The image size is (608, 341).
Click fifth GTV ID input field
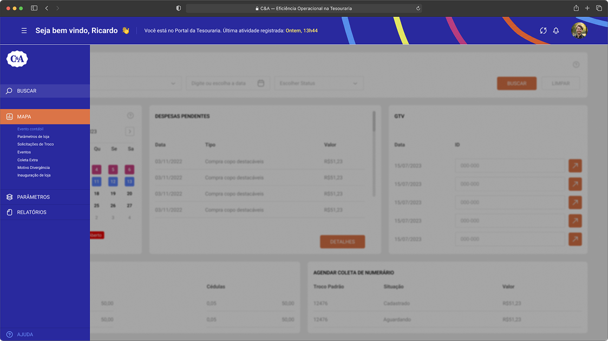click(510, 239)
